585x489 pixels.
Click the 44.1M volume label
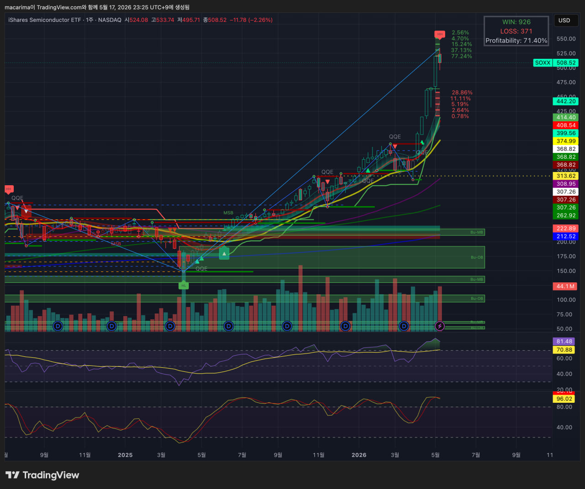tap(565, 286)
